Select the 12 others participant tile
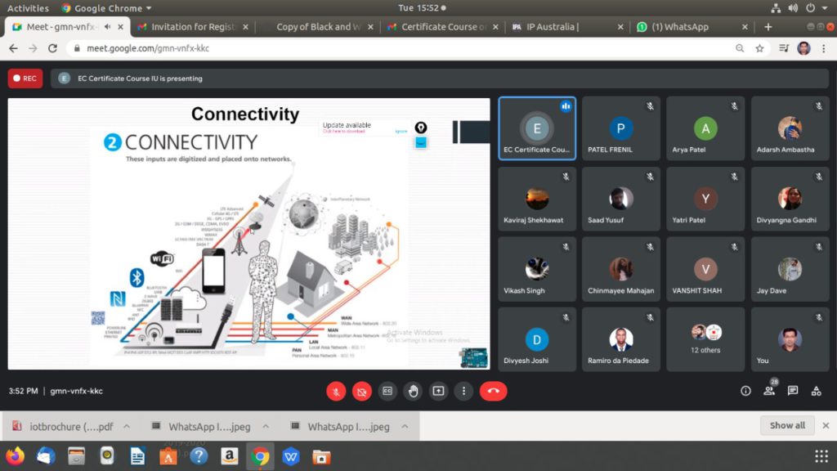Viewport: 837px width, 471px height. pos(705,339)
